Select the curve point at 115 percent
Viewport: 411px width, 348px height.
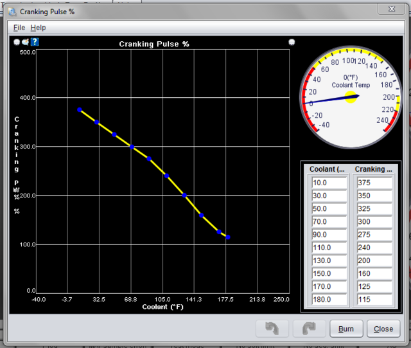pos(228,237)
